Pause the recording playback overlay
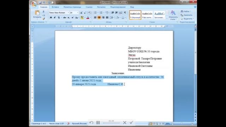 98,122
